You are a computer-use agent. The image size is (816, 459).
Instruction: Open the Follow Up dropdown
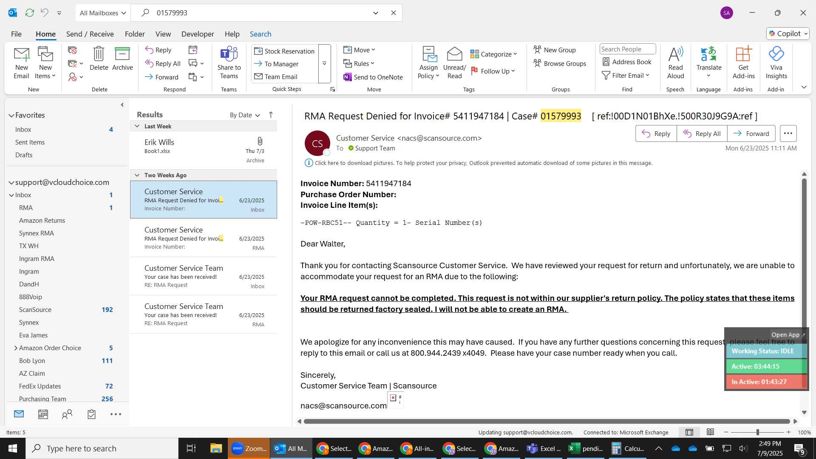493,71
